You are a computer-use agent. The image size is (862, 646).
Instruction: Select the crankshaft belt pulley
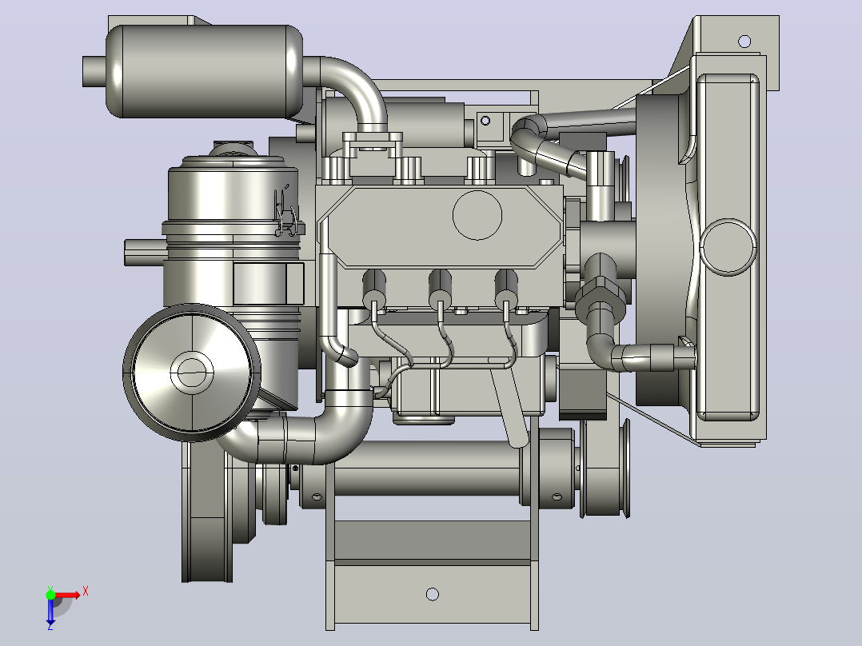click(605, 468)
